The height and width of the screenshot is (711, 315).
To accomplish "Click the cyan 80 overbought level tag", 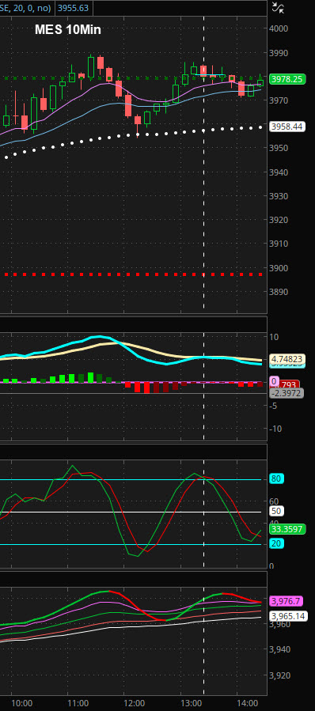I will tap(276, 478).
